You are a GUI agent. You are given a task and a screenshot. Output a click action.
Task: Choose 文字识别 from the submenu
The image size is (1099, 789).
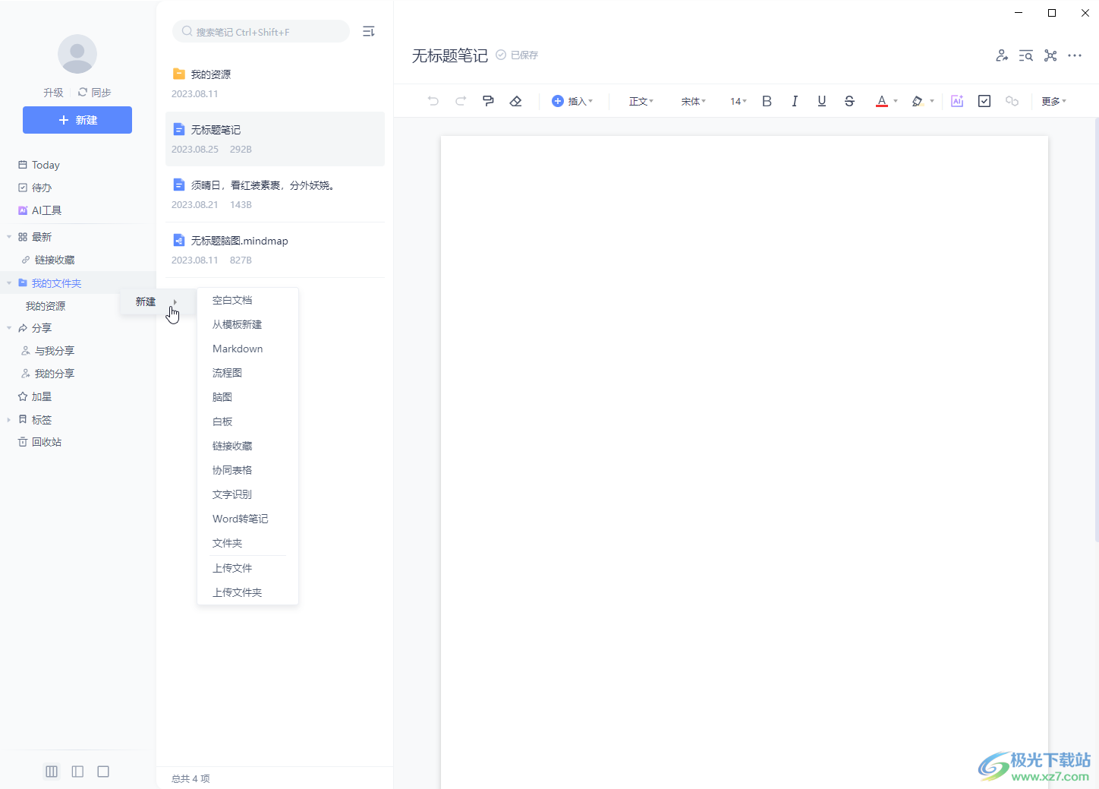(x=247, y=494)
